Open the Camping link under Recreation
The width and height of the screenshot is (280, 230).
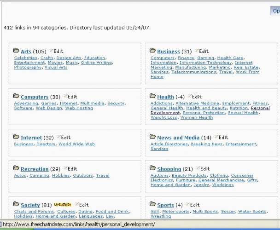tap(40, 175)
